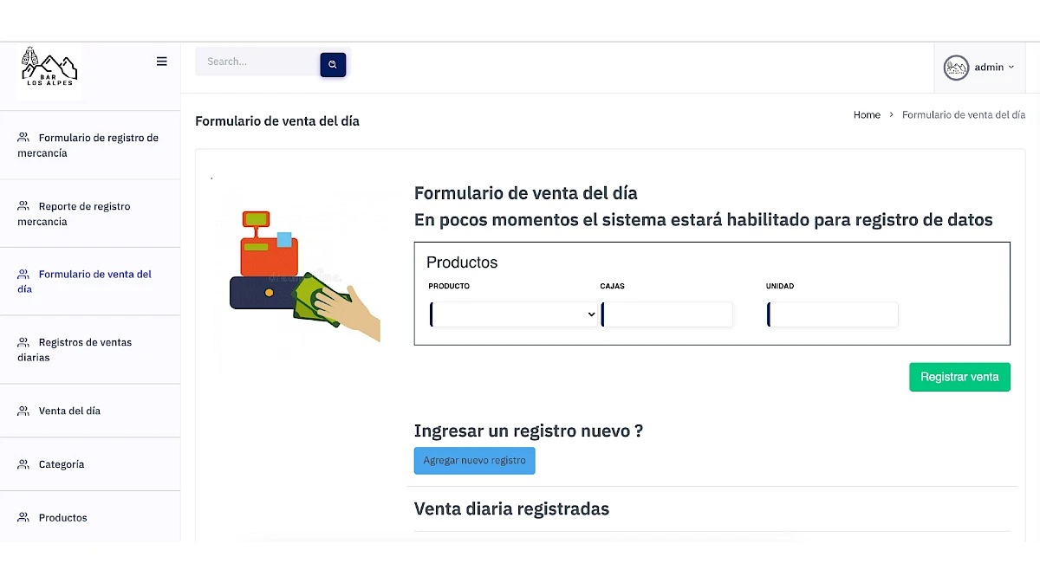Screen dimensions: 1040x583
Task: Click Agregar nuevo registro button
Action: pyautogui.click(x=474, y=461)
